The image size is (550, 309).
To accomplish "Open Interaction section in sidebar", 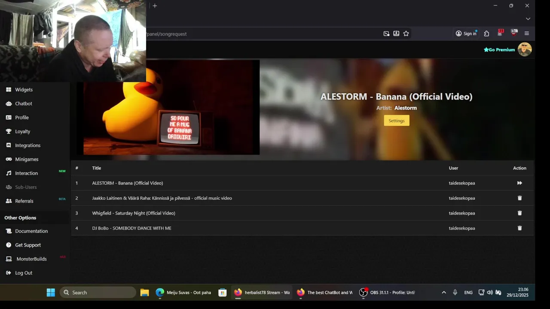I will pyautogui.click(x=26, y=173).
